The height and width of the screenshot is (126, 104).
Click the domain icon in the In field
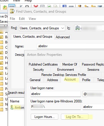77,28
